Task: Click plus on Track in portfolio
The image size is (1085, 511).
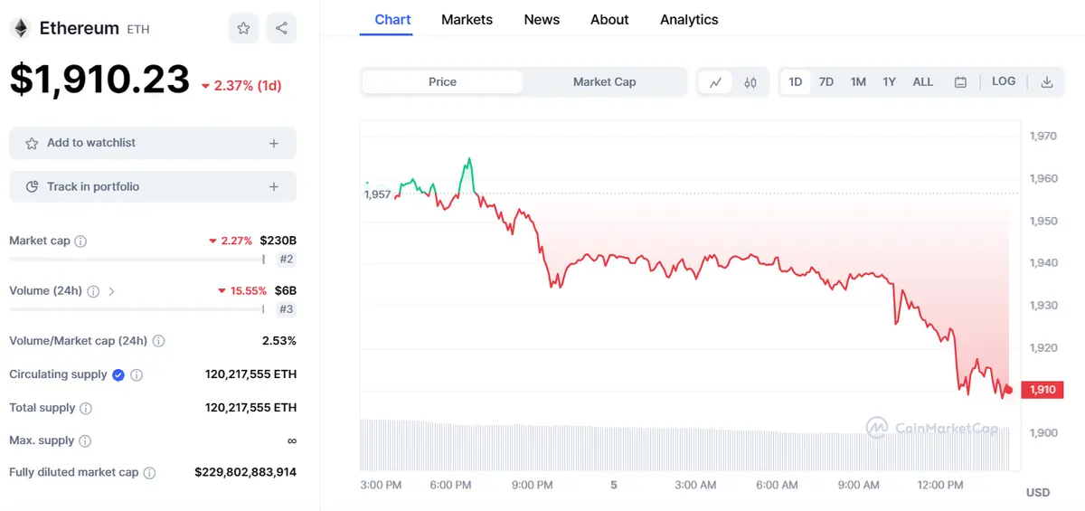Action: tap(274, 187)
